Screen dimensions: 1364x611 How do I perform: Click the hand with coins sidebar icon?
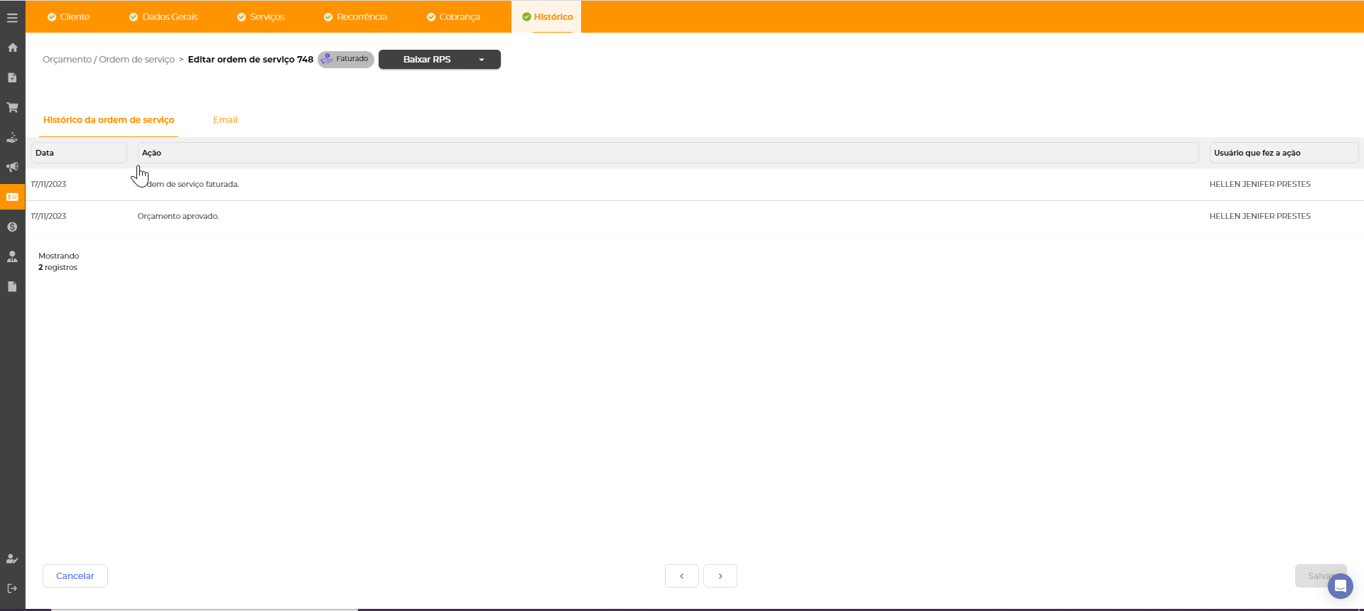point(12,137)
